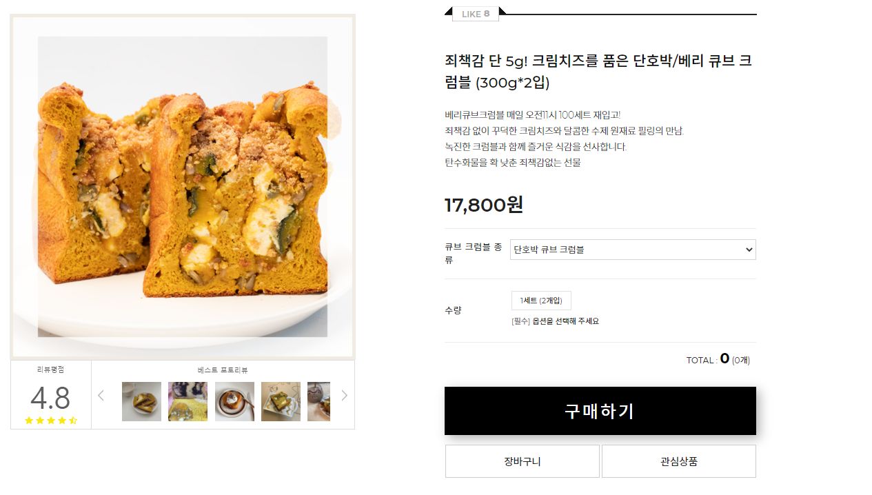Click the 4.8 review rating score

pos(50,398)
